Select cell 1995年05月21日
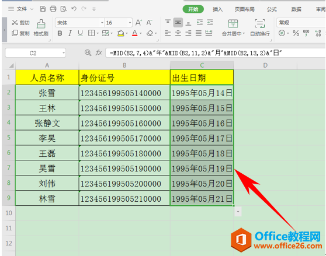This screenshot has height=256, width=326. pos(202,198)
